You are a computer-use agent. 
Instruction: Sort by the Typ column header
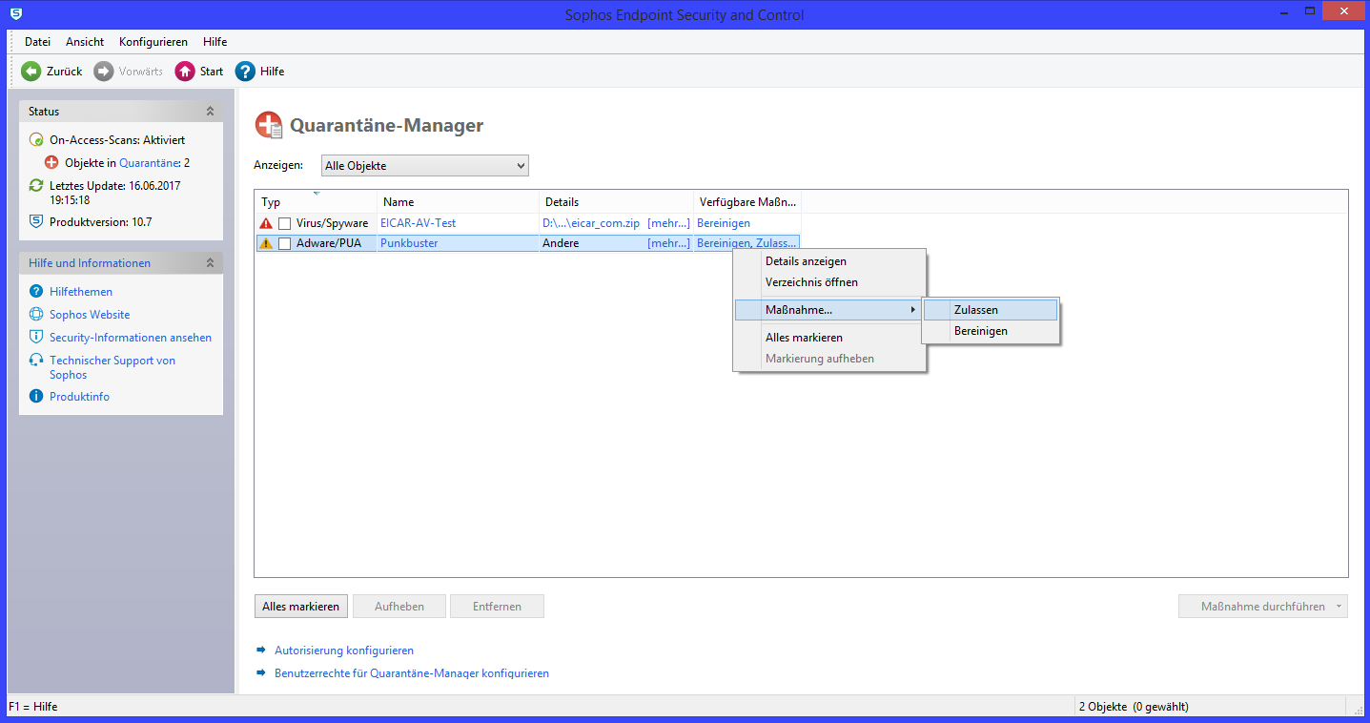(x=316, y=202)
